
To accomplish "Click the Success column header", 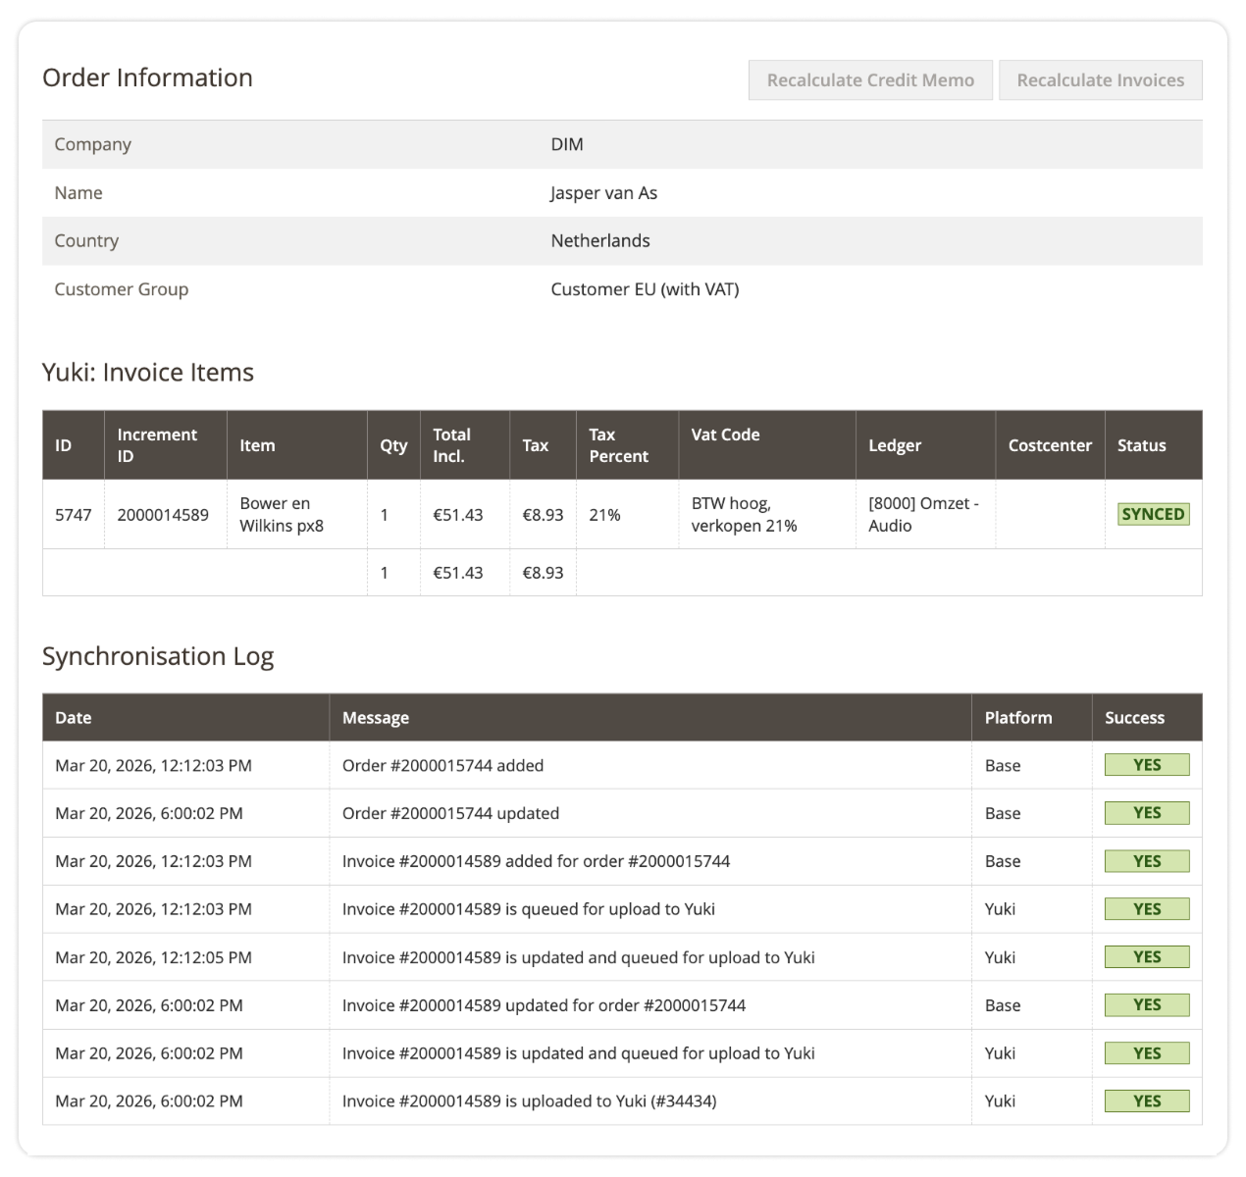I will 1134,717.
